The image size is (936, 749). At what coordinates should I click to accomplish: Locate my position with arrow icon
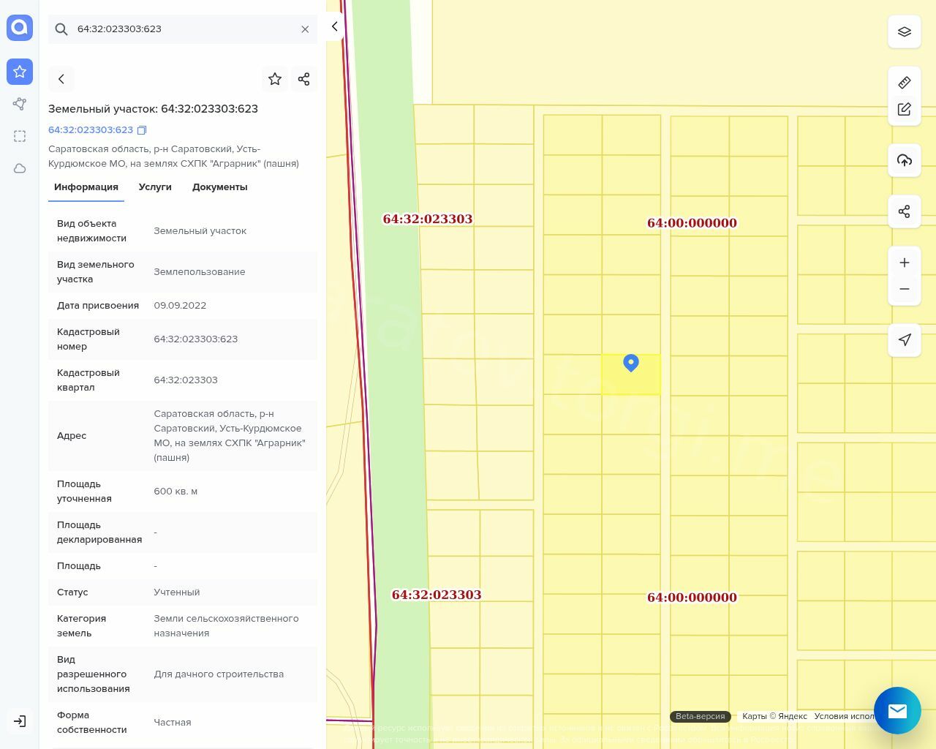pos(905,340)
